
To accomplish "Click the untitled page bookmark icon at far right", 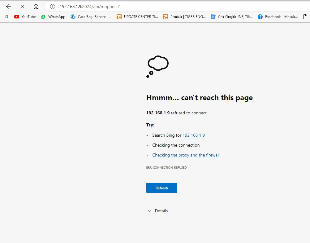I will [305, 17].
